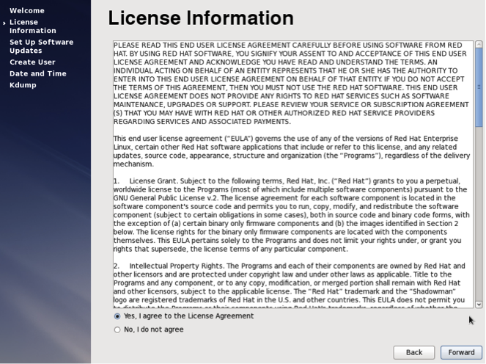
Task: Click the Kdump sidebar step
Action: [23, 85]
